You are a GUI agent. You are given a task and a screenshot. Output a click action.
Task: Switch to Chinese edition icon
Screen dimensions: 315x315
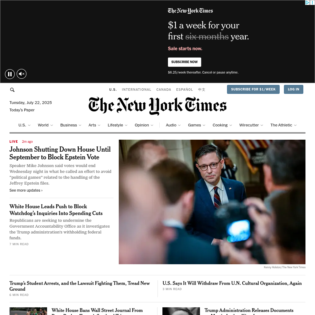(201, 90)
